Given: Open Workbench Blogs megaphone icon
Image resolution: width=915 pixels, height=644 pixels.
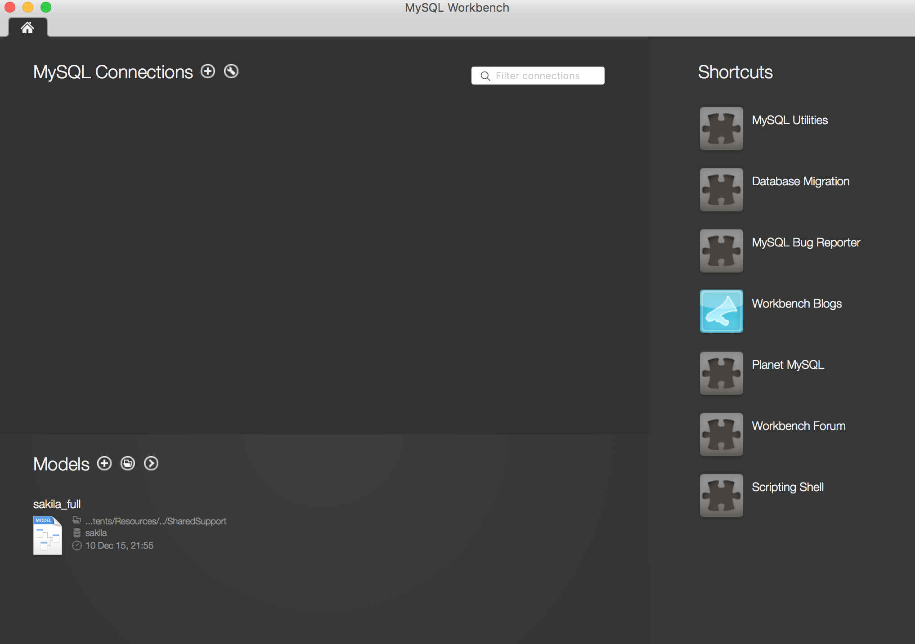Looking at the screenshot, I should click(721, 311).
